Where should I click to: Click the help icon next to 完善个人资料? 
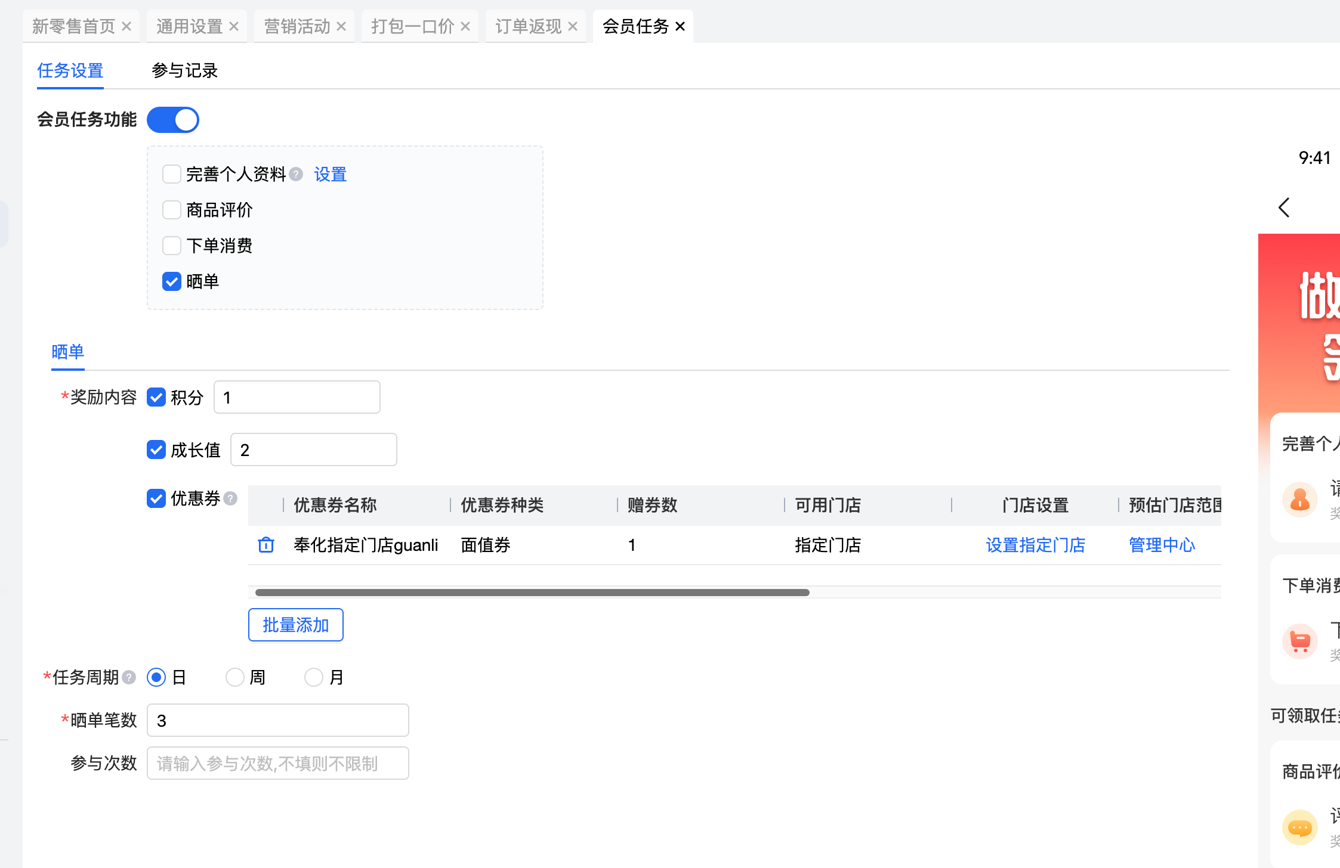click(x=296, y=174)
